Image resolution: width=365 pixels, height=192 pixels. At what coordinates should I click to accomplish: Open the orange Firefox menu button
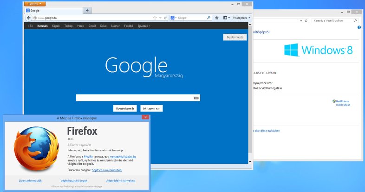[35, 4]
